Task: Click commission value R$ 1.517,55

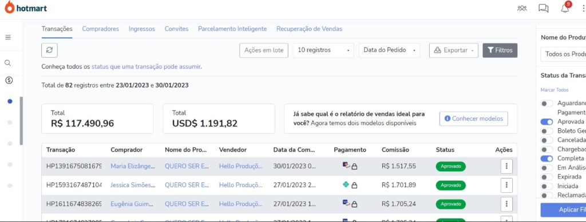Action: (399, 166)
